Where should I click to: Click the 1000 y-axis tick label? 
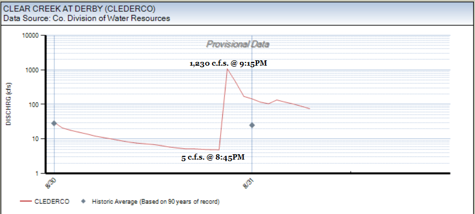pyautogui.click(x=34, y=70)
